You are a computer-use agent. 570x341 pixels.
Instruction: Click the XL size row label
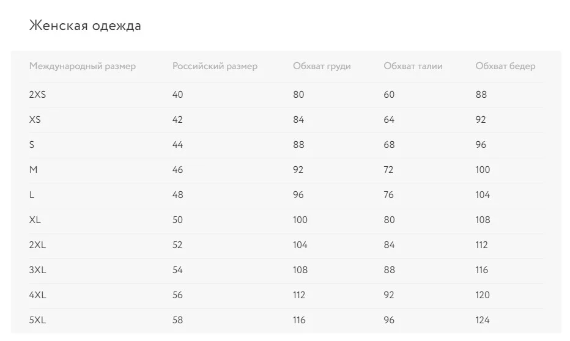(x=35, y=220)
